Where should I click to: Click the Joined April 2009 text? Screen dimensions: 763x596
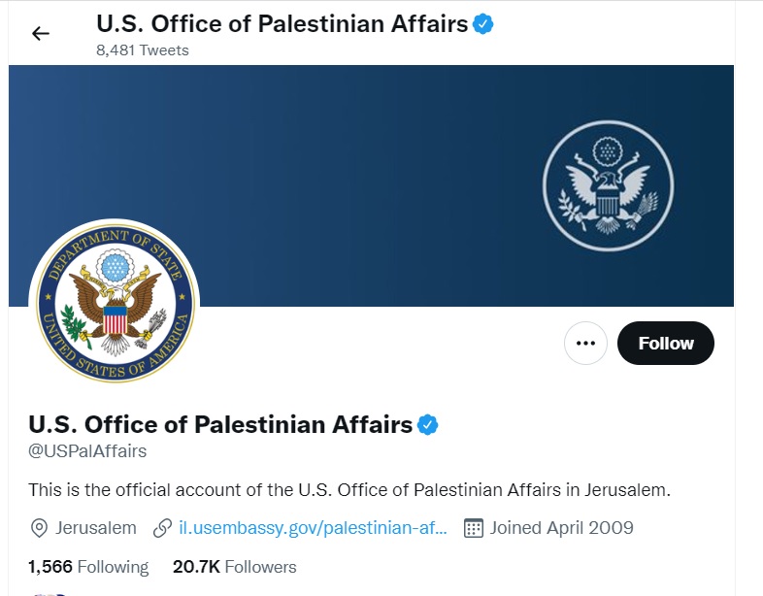561,528
